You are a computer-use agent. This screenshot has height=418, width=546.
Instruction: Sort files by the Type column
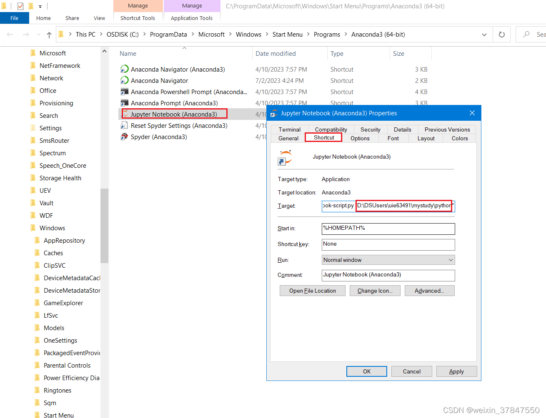point(358,53)
